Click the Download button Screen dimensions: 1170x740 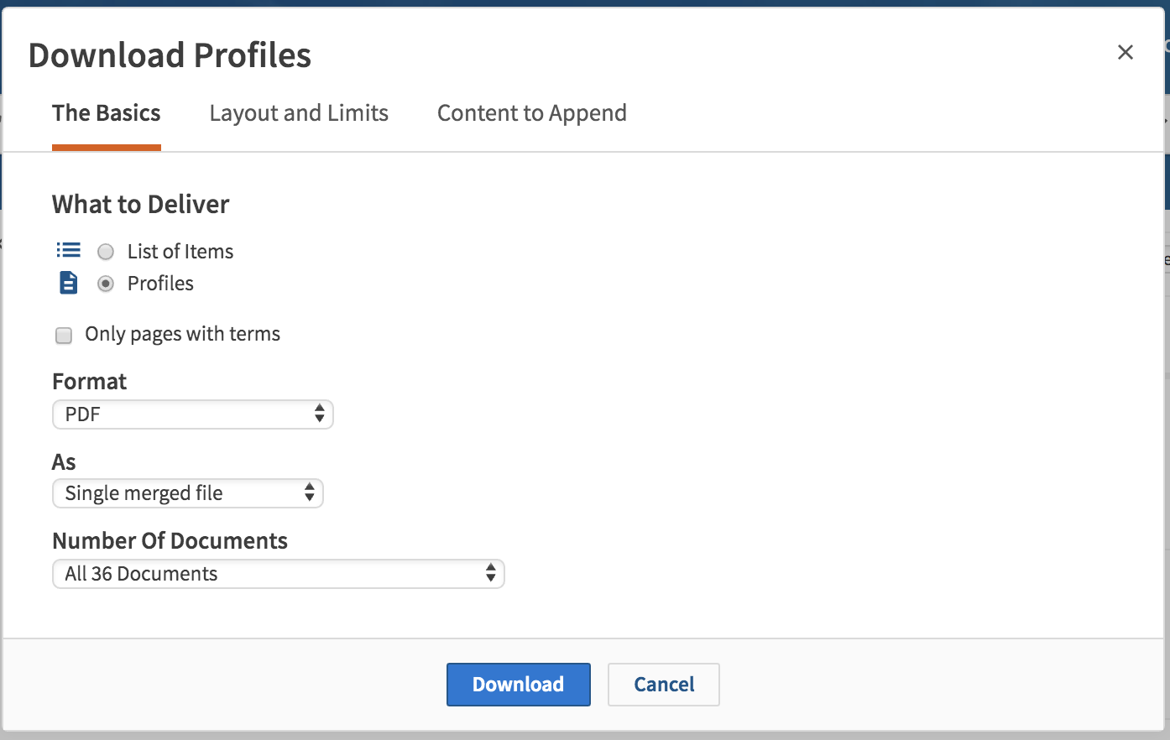point(519,685)
